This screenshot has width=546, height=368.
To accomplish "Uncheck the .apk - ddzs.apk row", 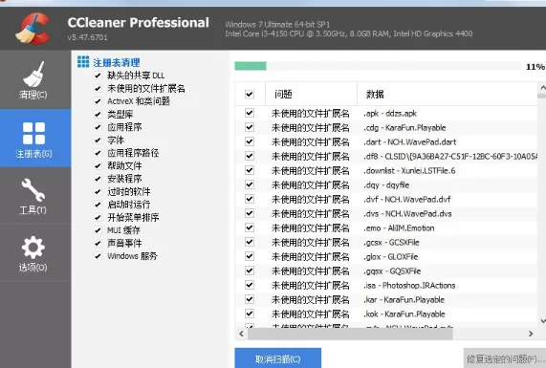I will 250,113.
